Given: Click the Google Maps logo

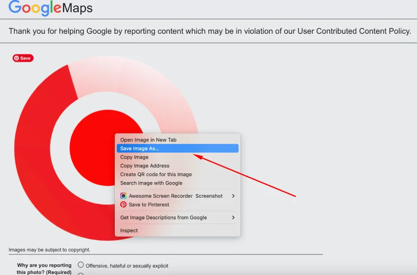Looking at the screenshot, I should click(51, 8).
